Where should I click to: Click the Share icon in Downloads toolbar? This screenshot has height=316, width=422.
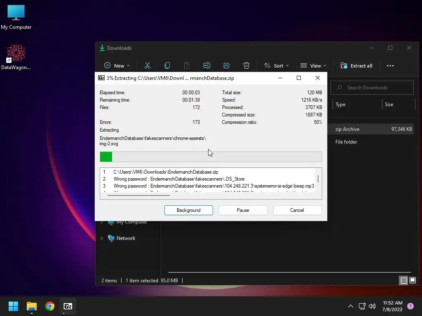click(x=227, y=65)
